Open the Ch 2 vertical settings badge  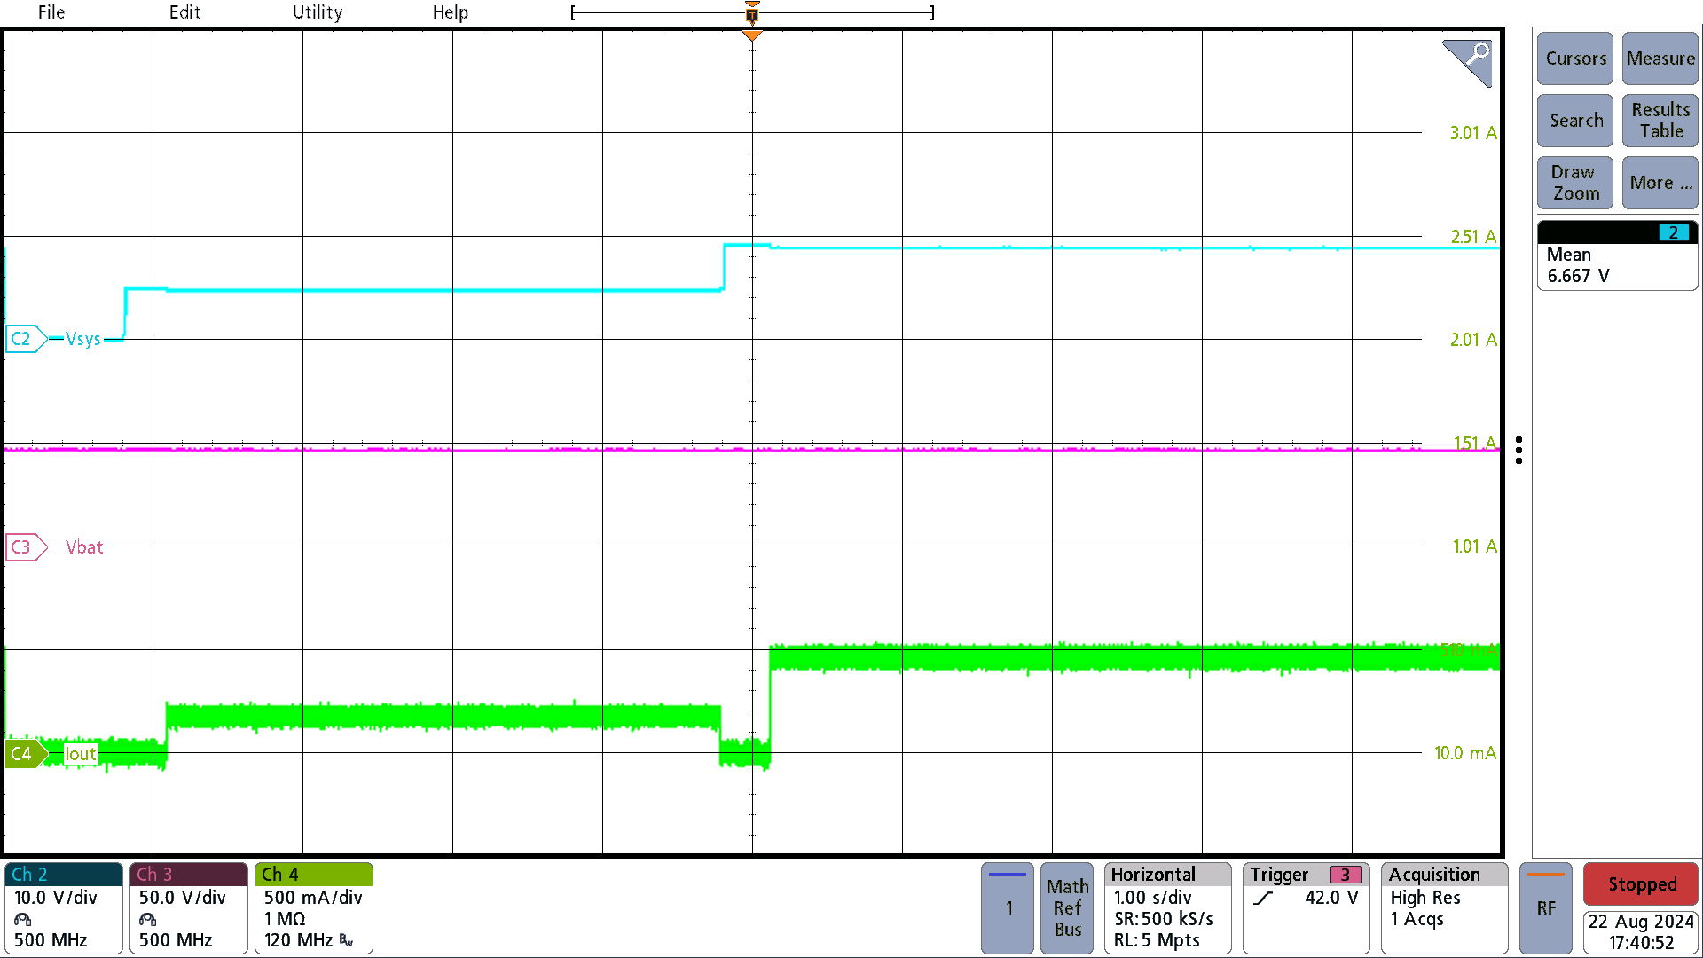(64, 908)
